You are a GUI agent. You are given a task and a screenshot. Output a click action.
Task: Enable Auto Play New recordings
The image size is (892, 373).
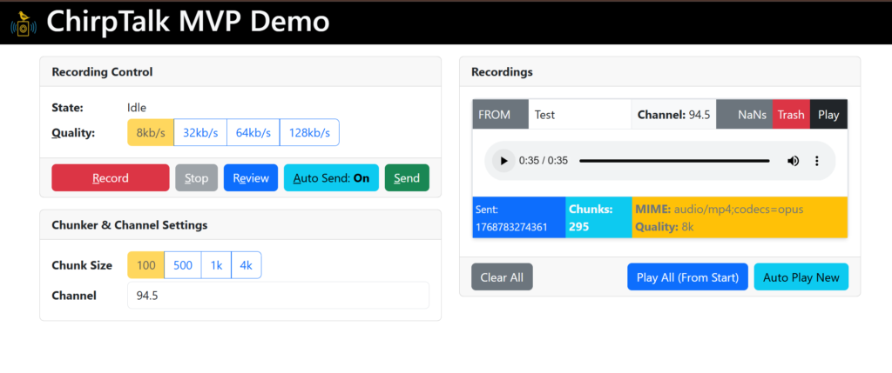[801, 277]
